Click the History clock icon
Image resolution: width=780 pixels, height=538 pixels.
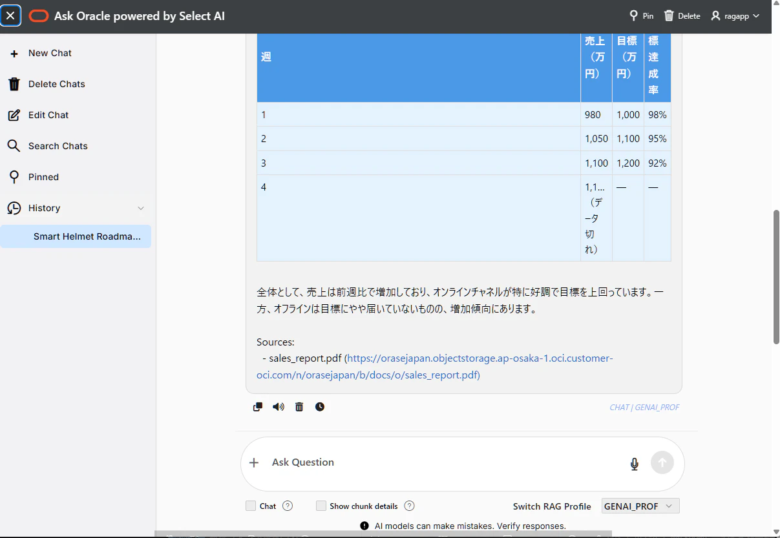[14, 208]
